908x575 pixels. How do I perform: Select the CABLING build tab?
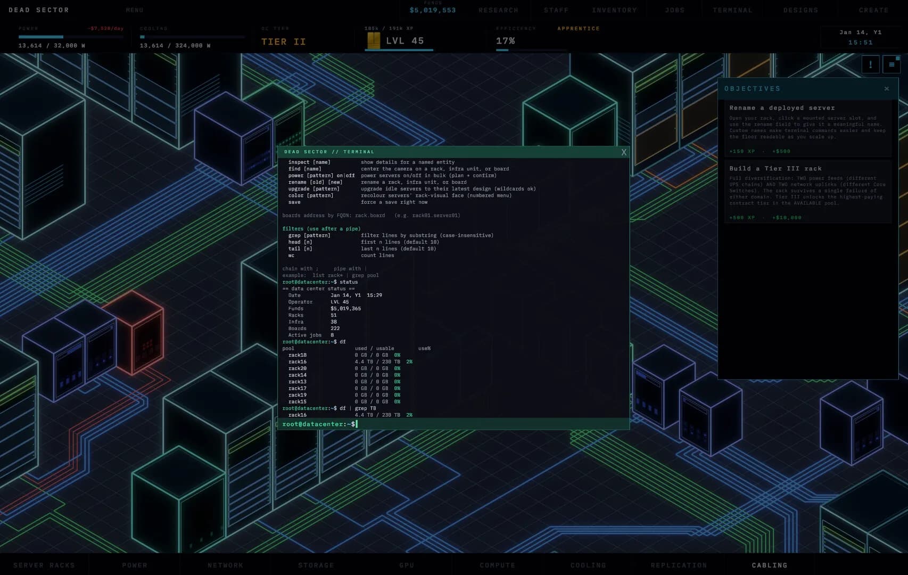point(770,565)
